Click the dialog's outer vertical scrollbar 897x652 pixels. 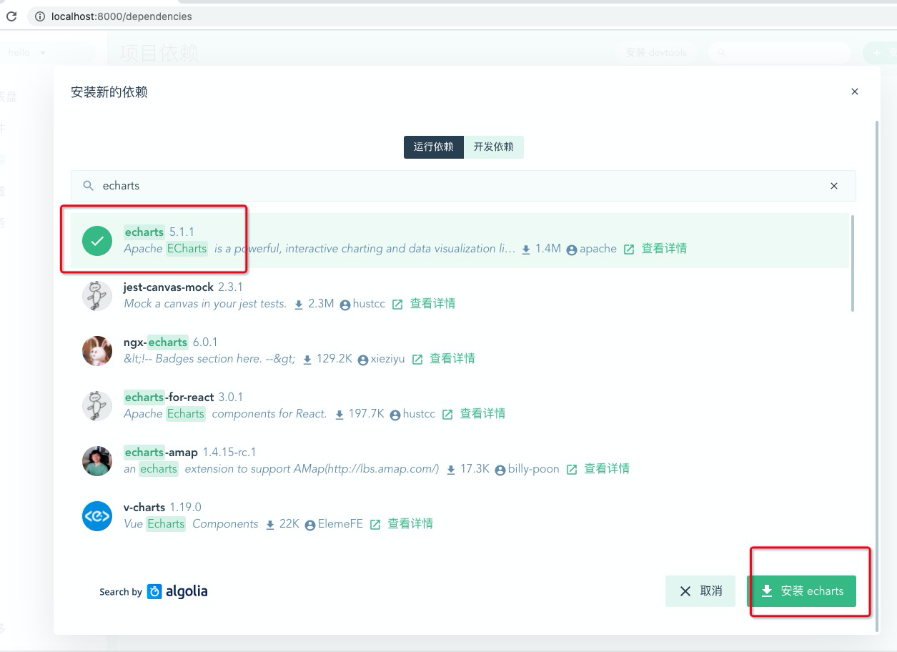tap(878, 376)
